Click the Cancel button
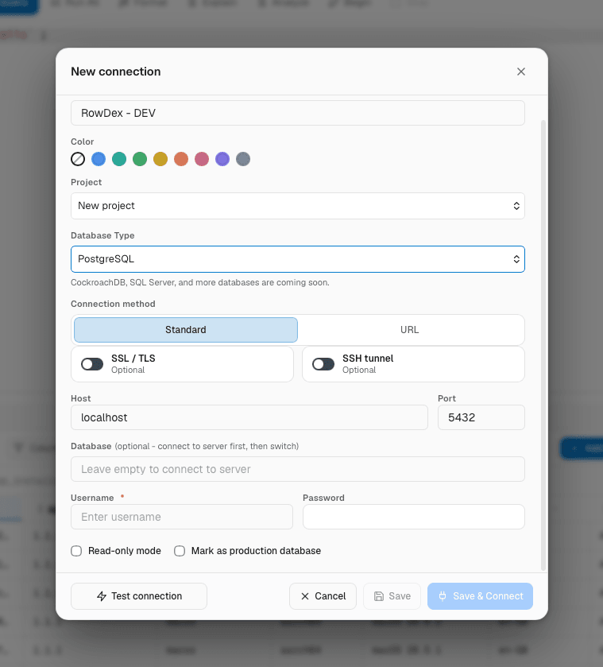 point(323,596)
